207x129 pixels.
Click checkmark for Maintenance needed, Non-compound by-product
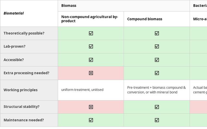[91, 120]
